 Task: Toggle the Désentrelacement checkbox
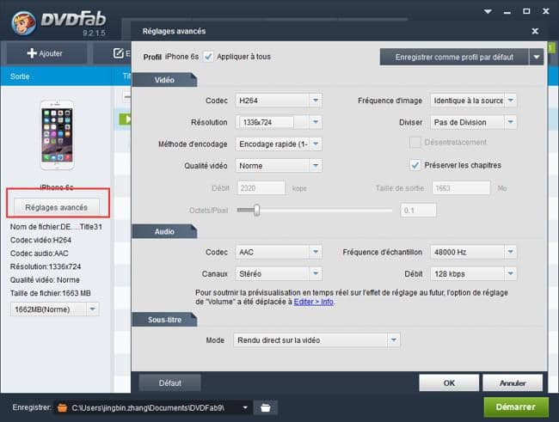[x=415, y=142]
